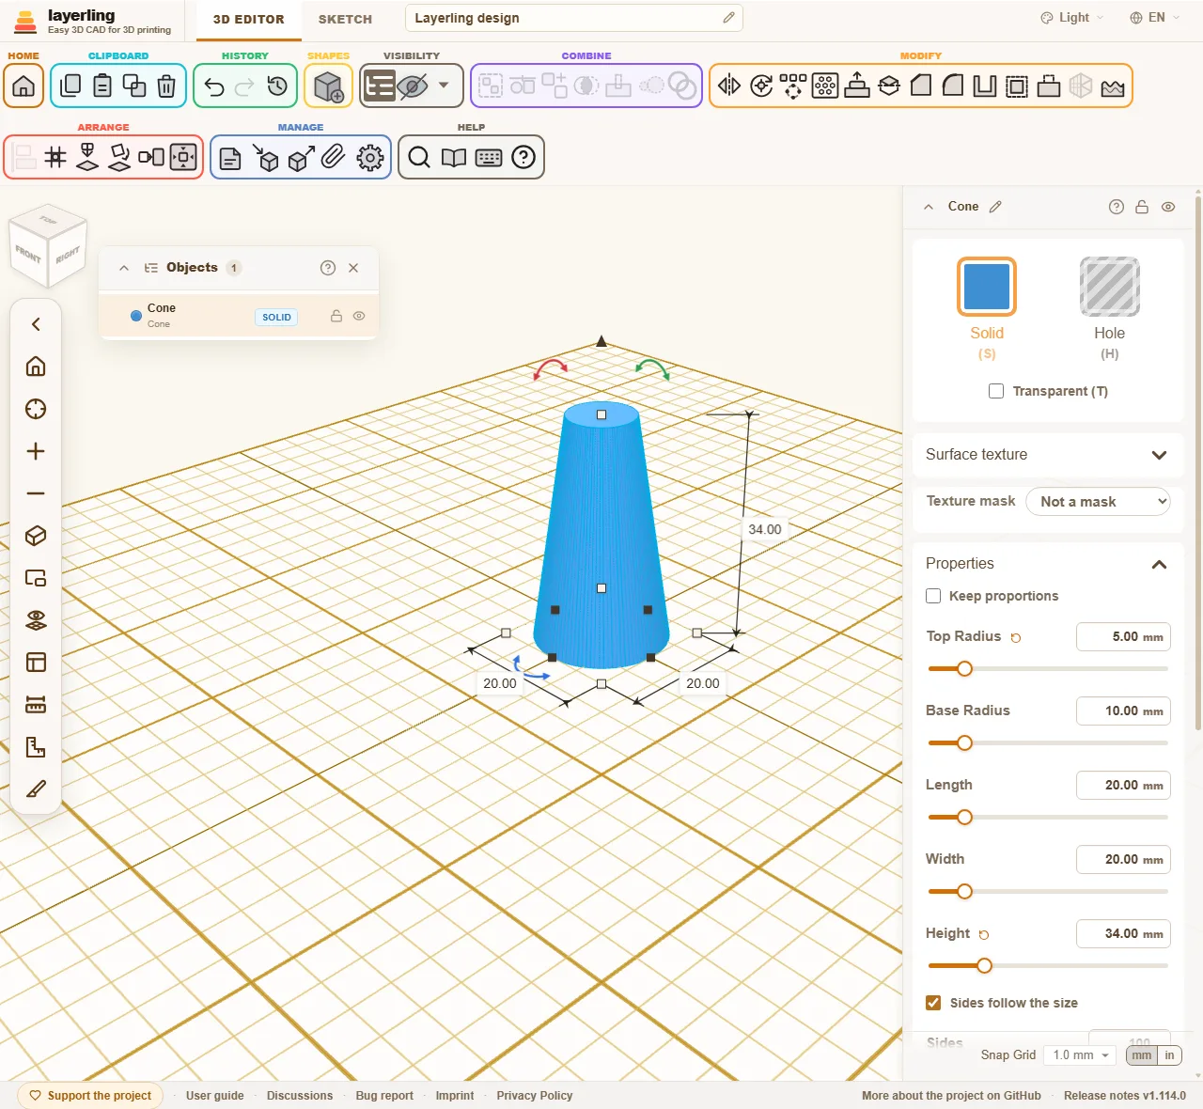
Task: Click the ruler measure tool in left sidebar
Action: [x=36, y=705]
